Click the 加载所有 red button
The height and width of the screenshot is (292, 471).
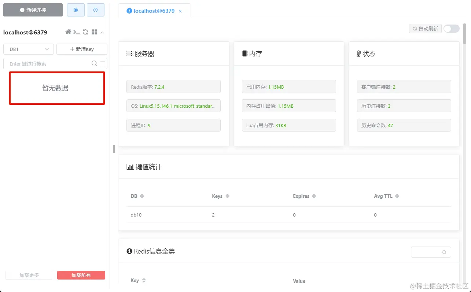(x=81, y=275)
